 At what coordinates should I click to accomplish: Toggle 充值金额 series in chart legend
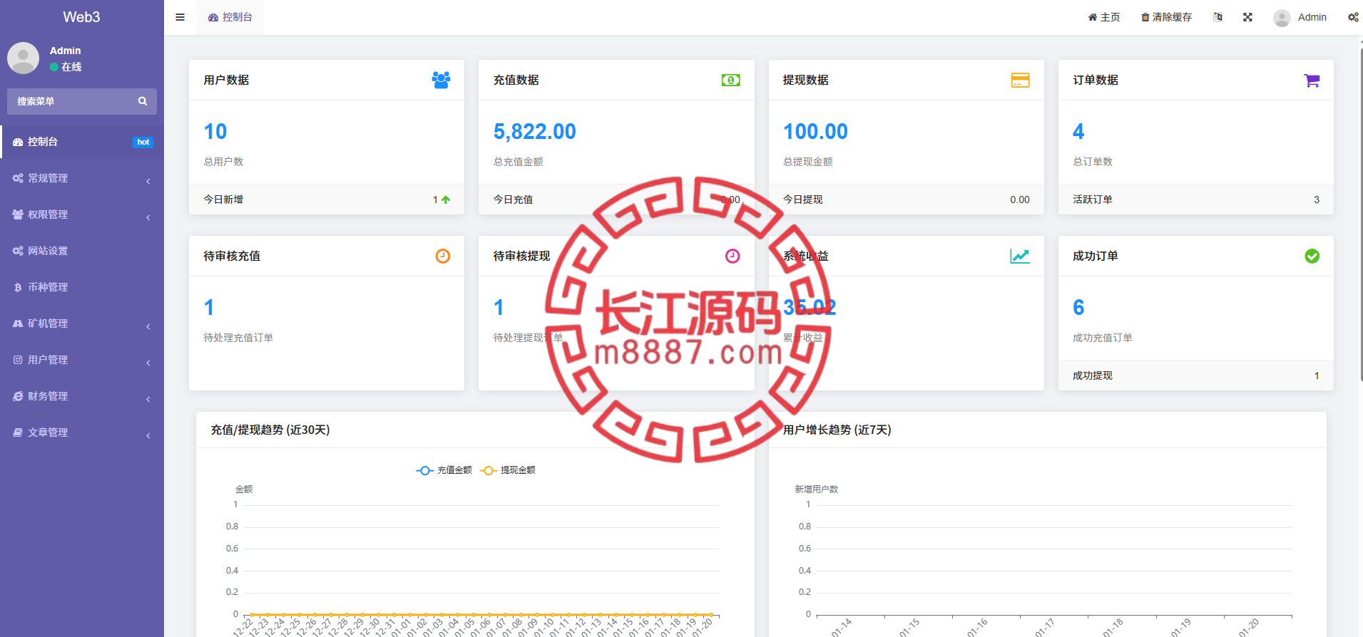444,470
